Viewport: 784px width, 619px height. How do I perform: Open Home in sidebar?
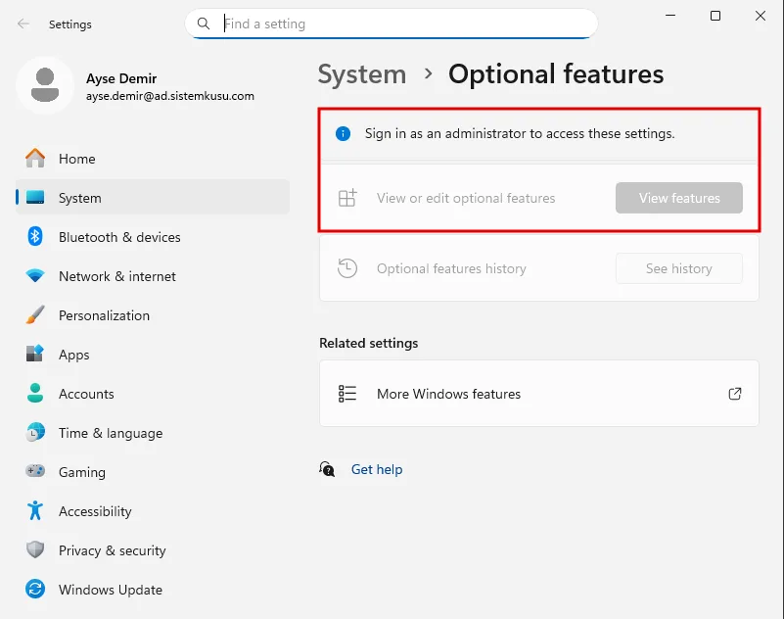[x=153, y=159]
